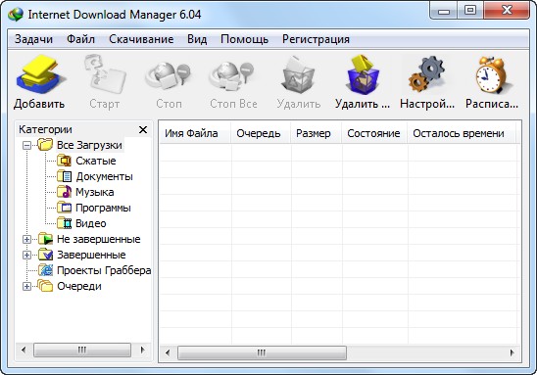Close the Категории panel
Screen dimensions: 537x375
[x=143, y=129]
